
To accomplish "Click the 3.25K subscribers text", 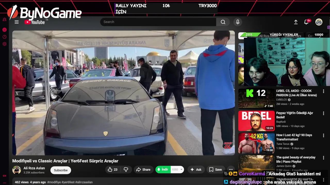I will click(x=34, y=173).
